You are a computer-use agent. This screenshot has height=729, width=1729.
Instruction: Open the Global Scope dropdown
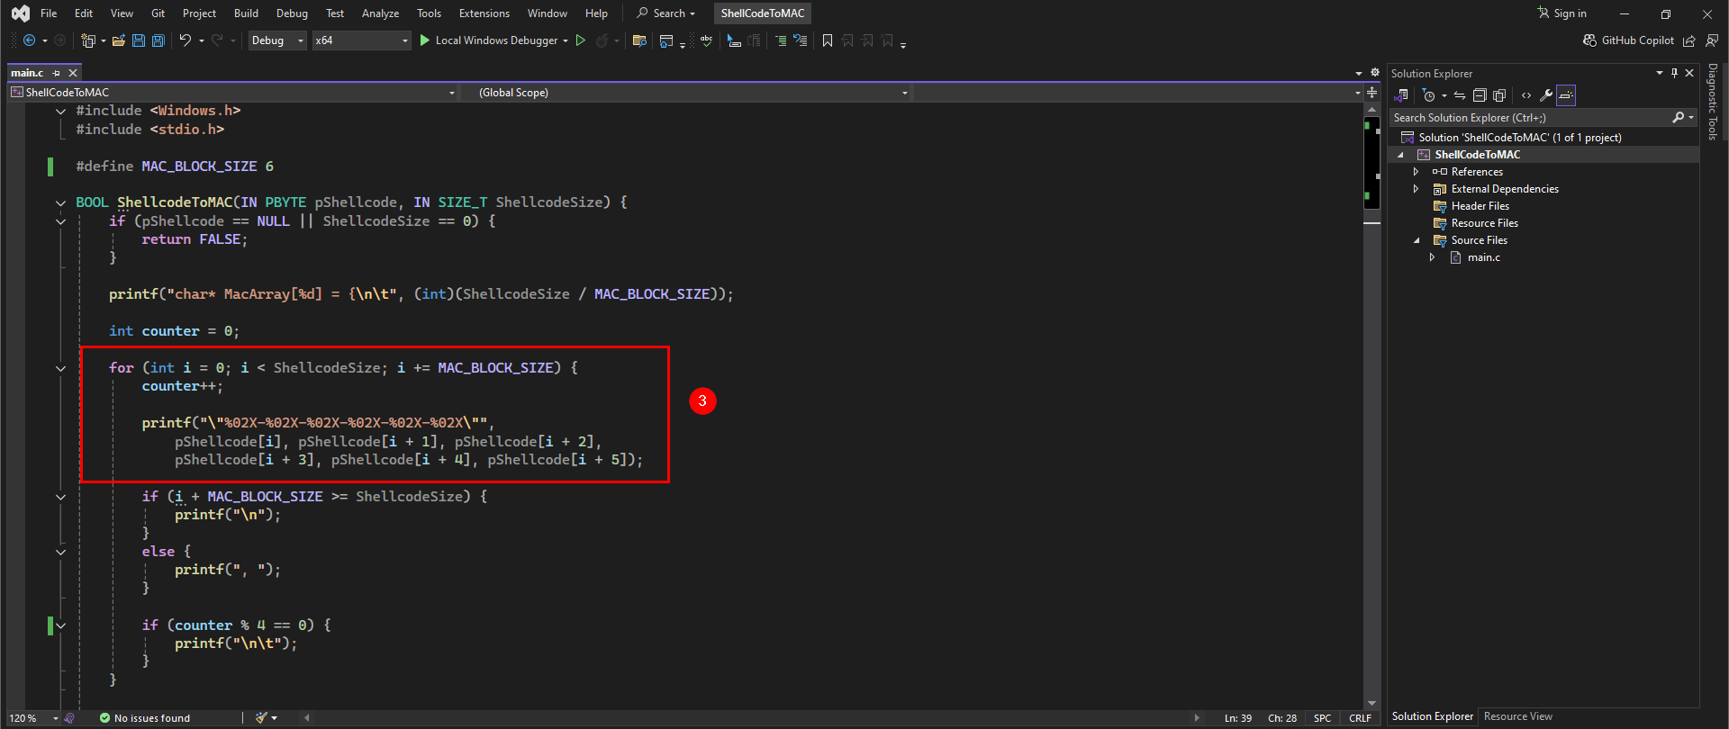click(x=687, y=93)
